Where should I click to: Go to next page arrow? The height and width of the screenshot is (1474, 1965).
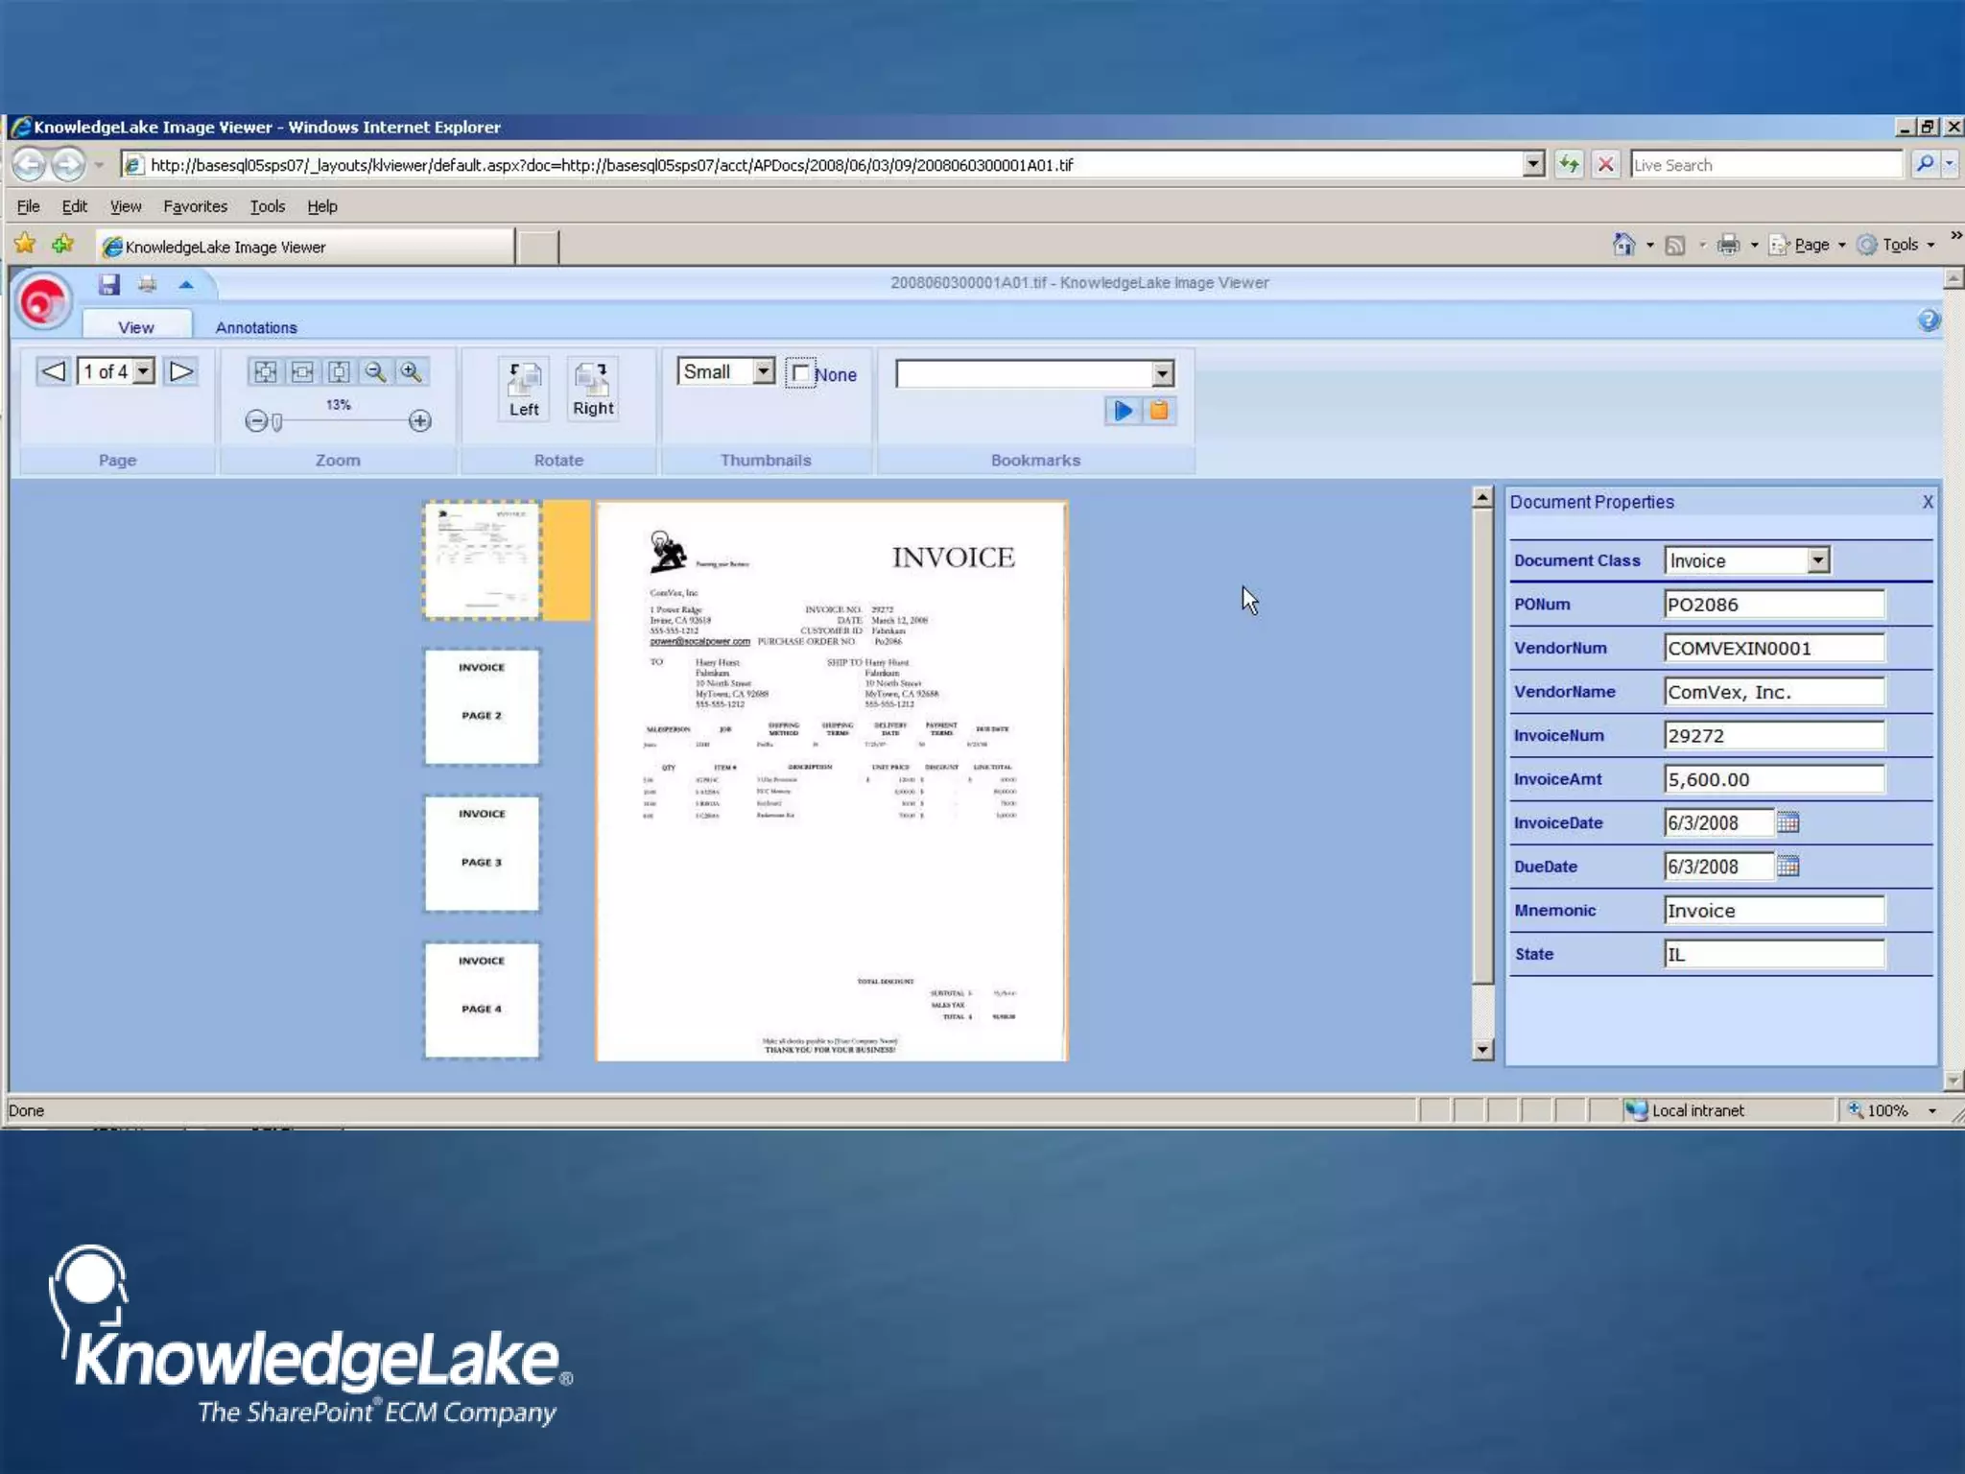181,371
